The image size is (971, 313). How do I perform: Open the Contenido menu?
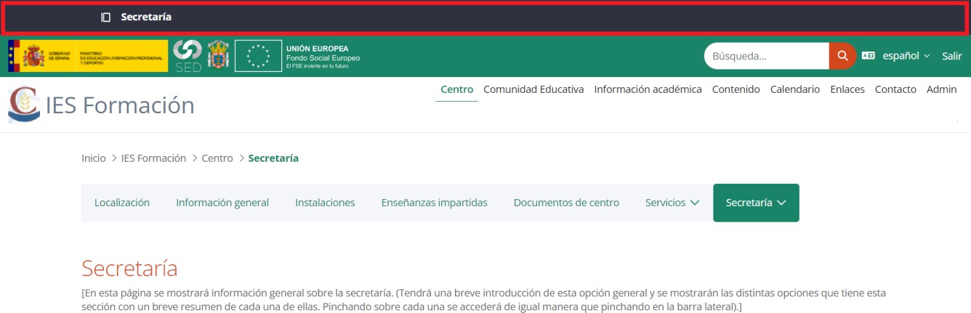click(736, 89)
